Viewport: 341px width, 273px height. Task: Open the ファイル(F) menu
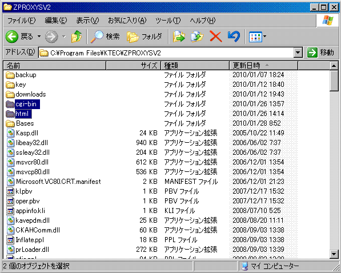pos(21,21)
